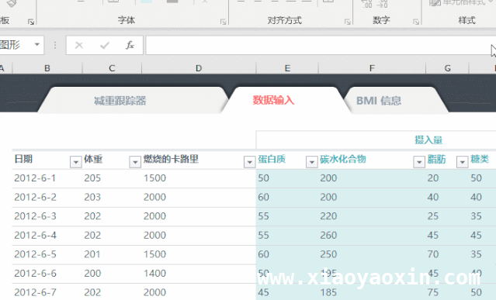Switch to the BMI 信息 tab

tap(379, 101)
